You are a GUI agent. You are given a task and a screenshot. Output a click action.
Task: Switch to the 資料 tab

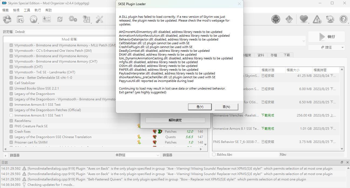click(x=261, y=55)
